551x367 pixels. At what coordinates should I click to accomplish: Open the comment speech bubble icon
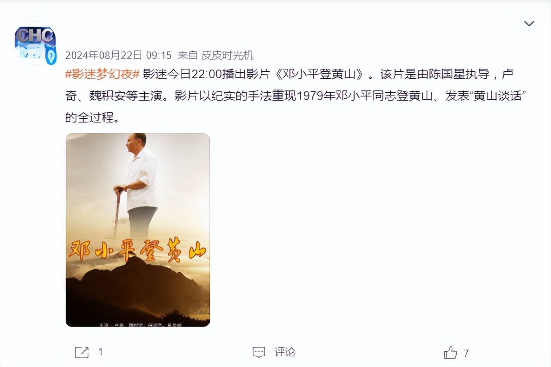tap(259, 352)
